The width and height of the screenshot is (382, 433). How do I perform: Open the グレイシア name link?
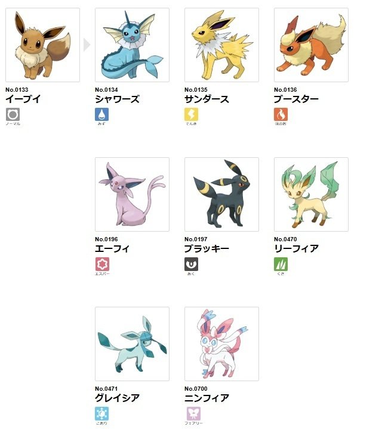(118, 398)
